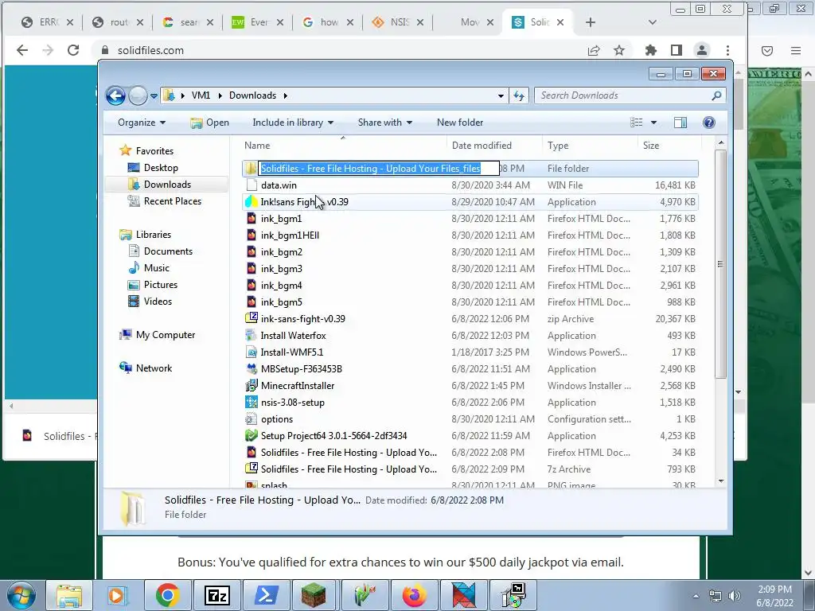
Task: Select the Solidfiles 7z Archive icon
Action: pyautogui.click(x=252, y=469)
